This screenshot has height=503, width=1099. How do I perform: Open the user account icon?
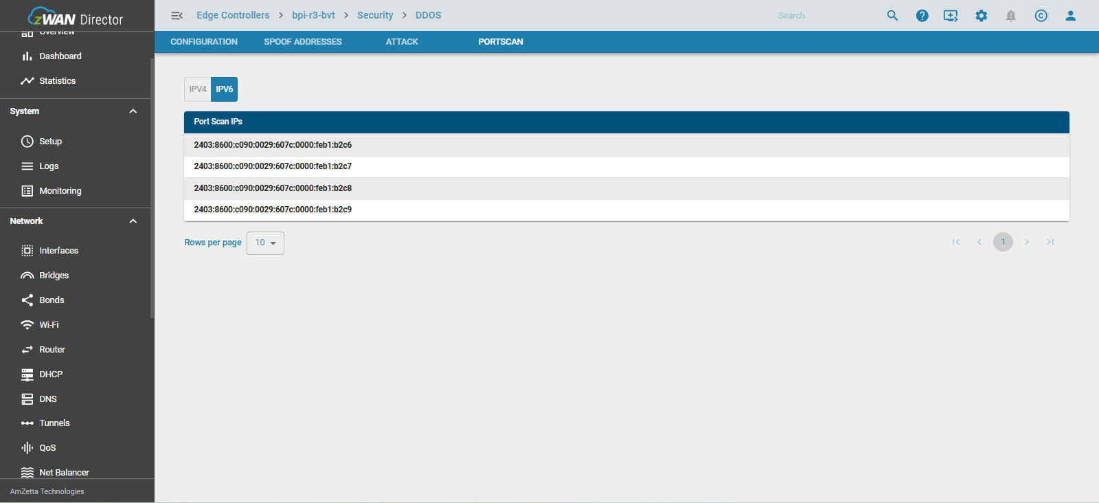click(x=1070, y=15)
